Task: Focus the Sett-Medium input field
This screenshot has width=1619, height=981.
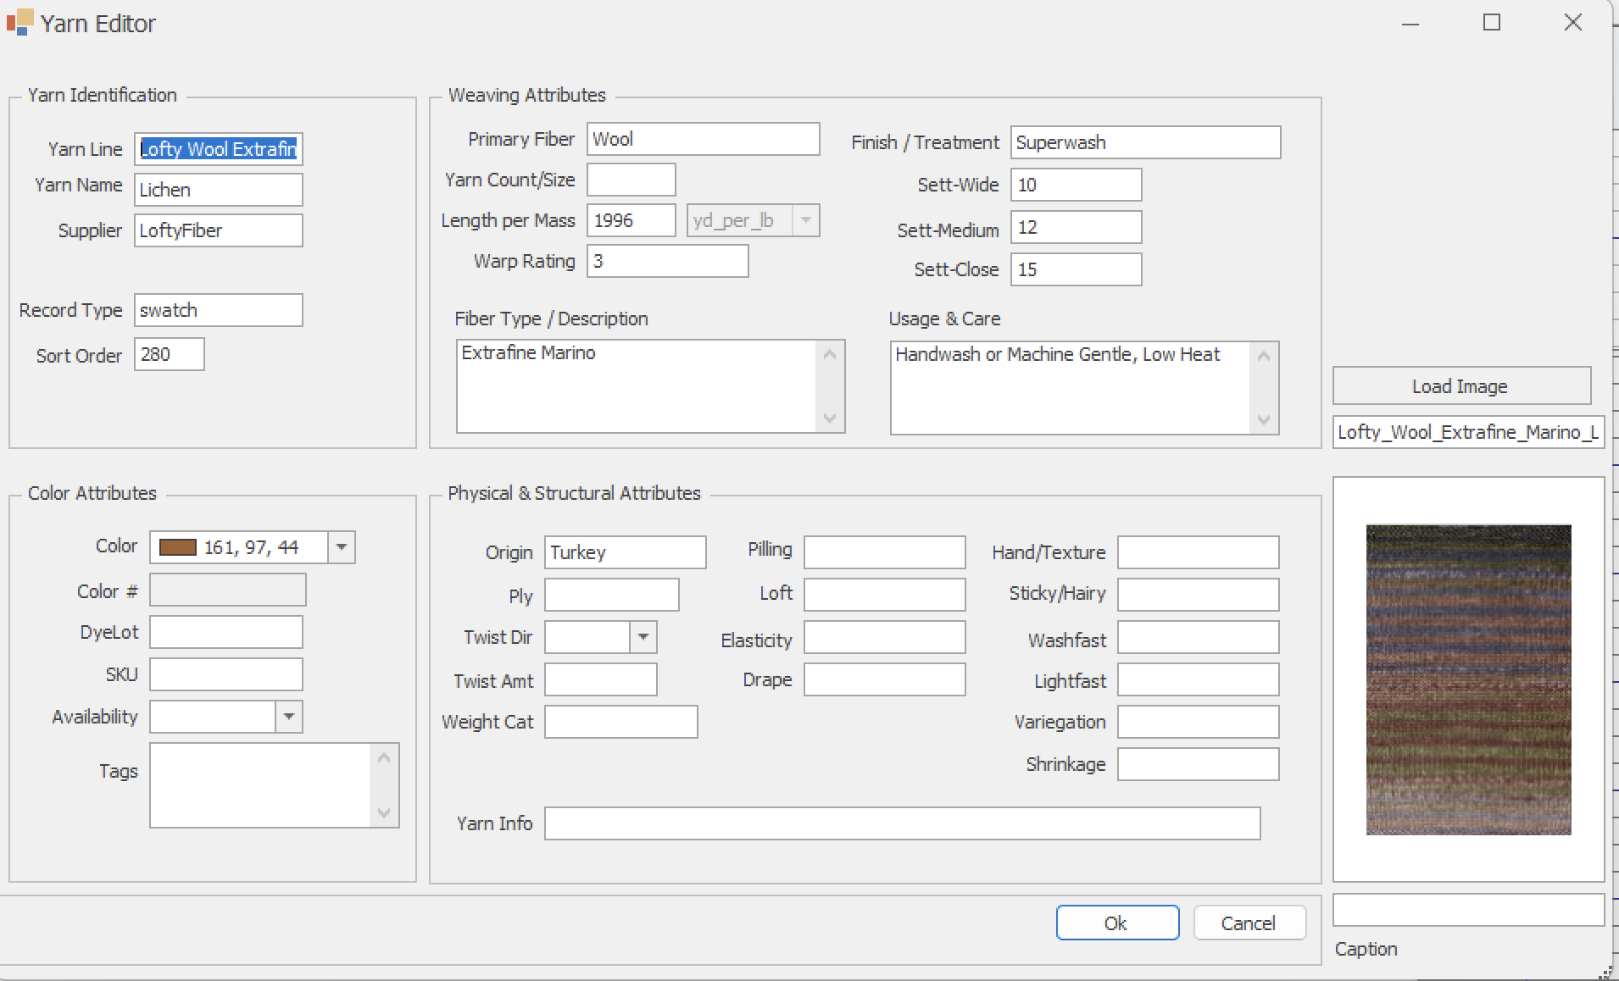Action: click(1075, 227)
